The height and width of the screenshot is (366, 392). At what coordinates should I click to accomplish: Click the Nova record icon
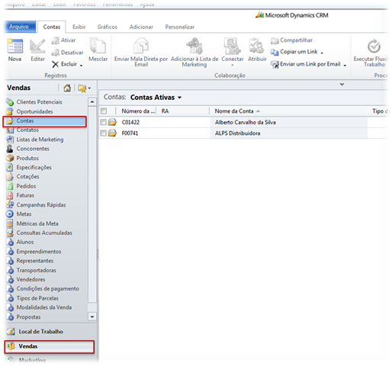pyautogui.click(x=15, y=47)
